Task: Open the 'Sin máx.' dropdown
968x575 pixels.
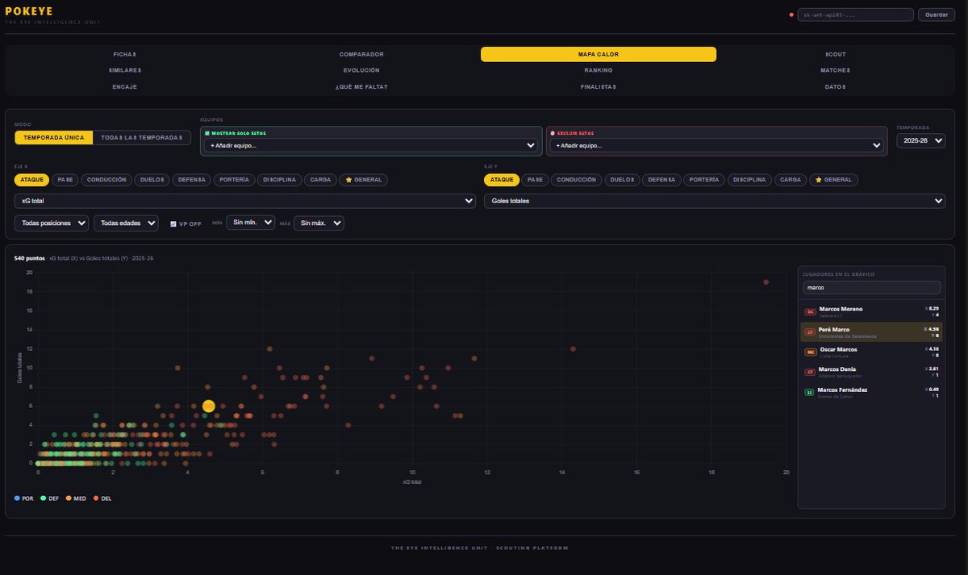Action: pyautogui.click(x=319, y=223)
